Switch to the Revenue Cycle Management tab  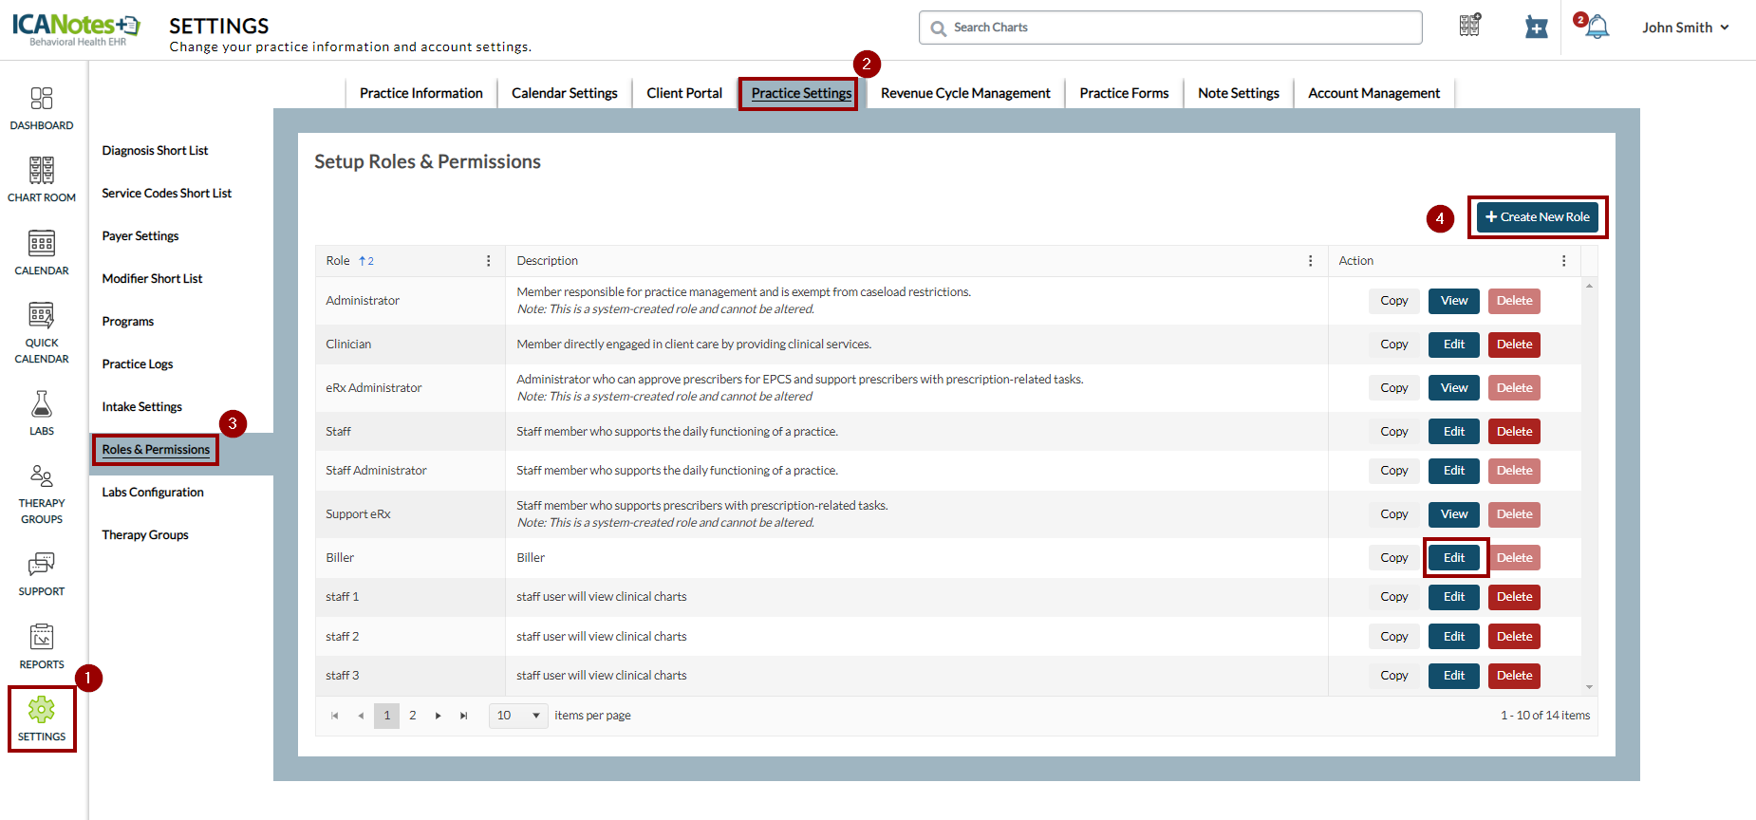(x=965, y=93)
